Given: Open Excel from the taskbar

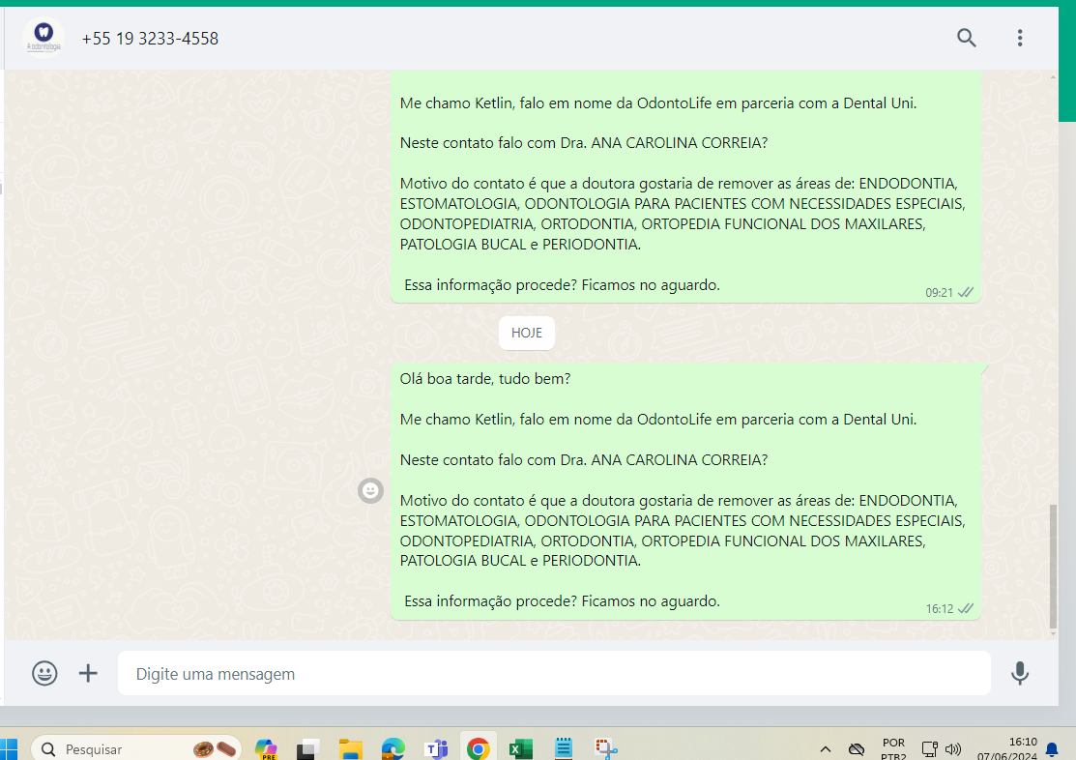Looking at the screenshot, I should click(521, 749).
